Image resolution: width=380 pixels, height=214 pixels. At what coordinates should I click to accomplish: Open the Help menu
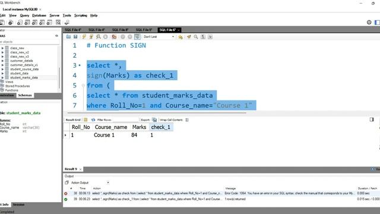94,15
